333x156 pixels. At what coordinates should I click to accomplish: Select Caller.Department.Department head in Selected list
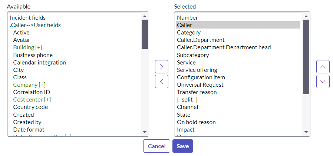(x=224, y=47)
